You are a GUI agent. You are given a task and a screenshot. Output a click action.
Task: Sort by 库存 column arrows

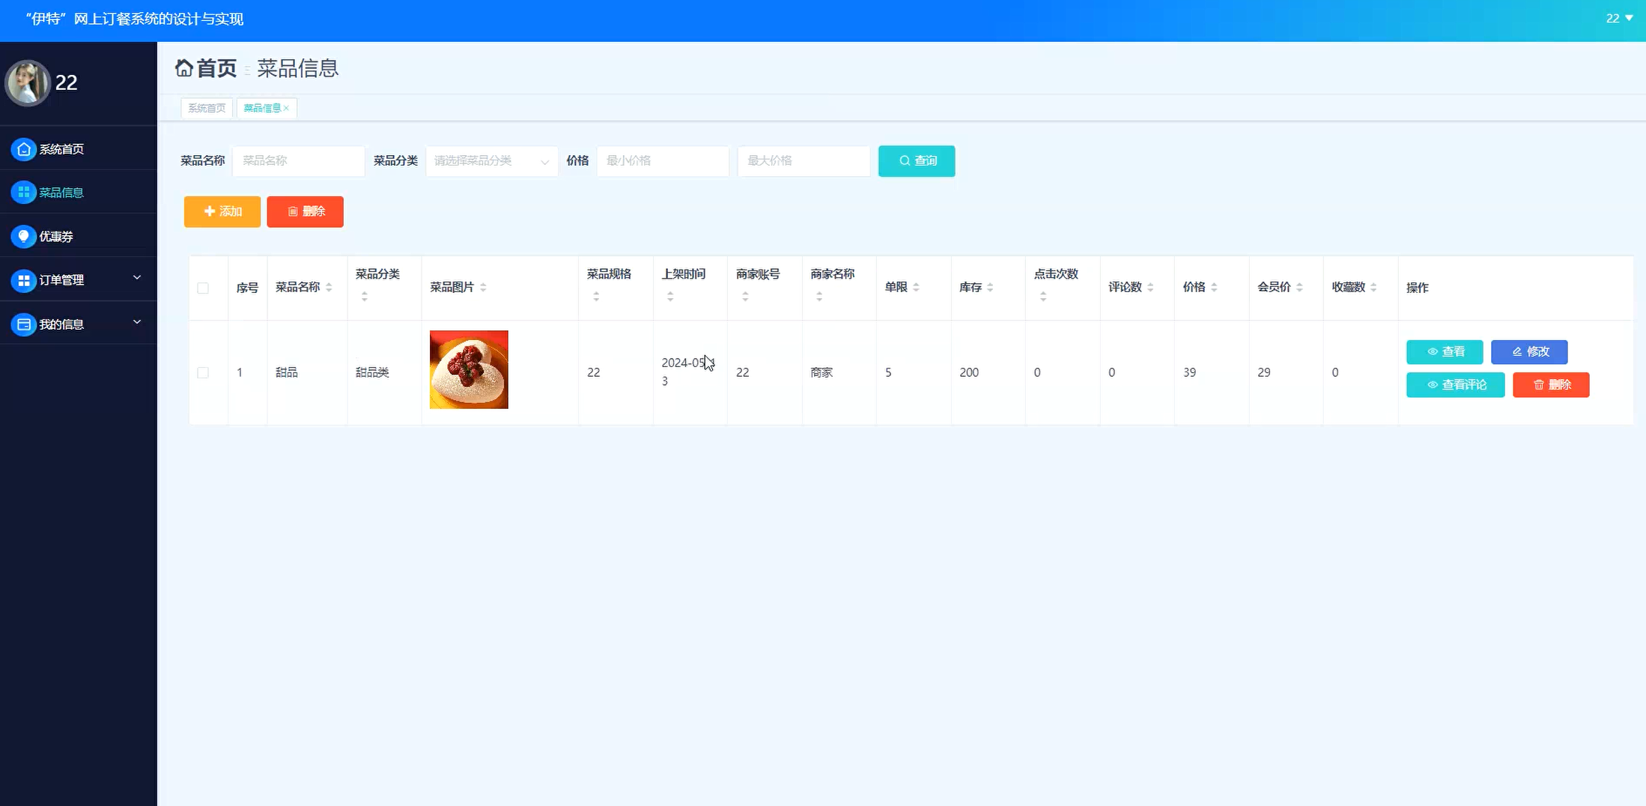[x=990, y=288]
